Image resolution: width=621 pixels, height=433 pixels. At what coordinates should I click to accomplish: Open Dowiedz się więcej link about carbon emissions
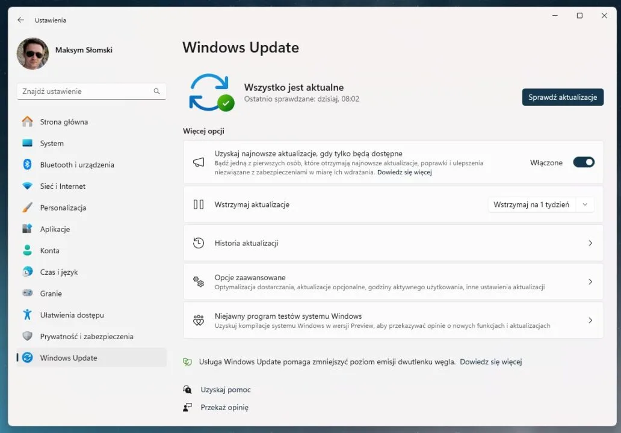pyautogui.click(x=490, y=362)
